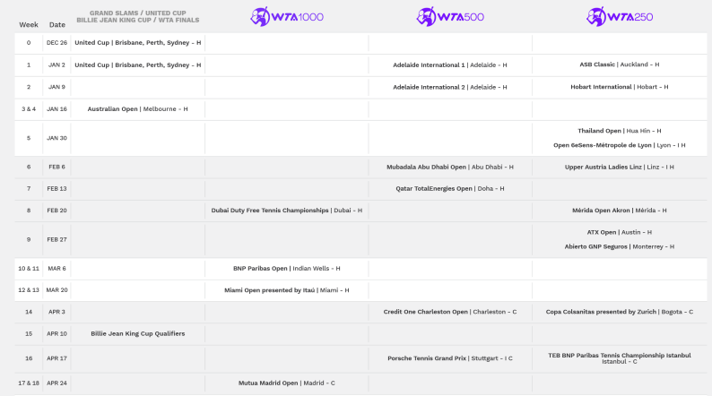Click the FEB 20 date cell
The image size is (712, 396).
pyautogui.click(x=56, y=211)
